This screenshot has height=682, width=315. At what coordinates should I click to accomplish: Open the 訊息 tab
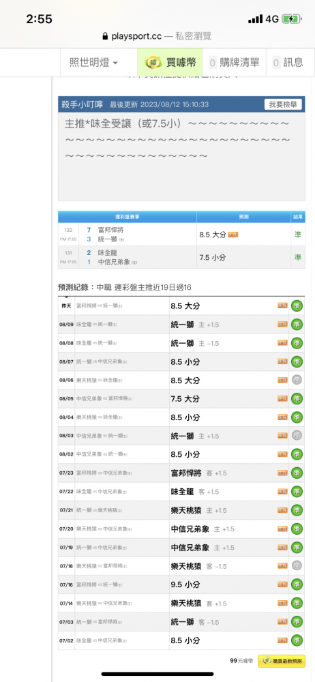tap(288, 63)
